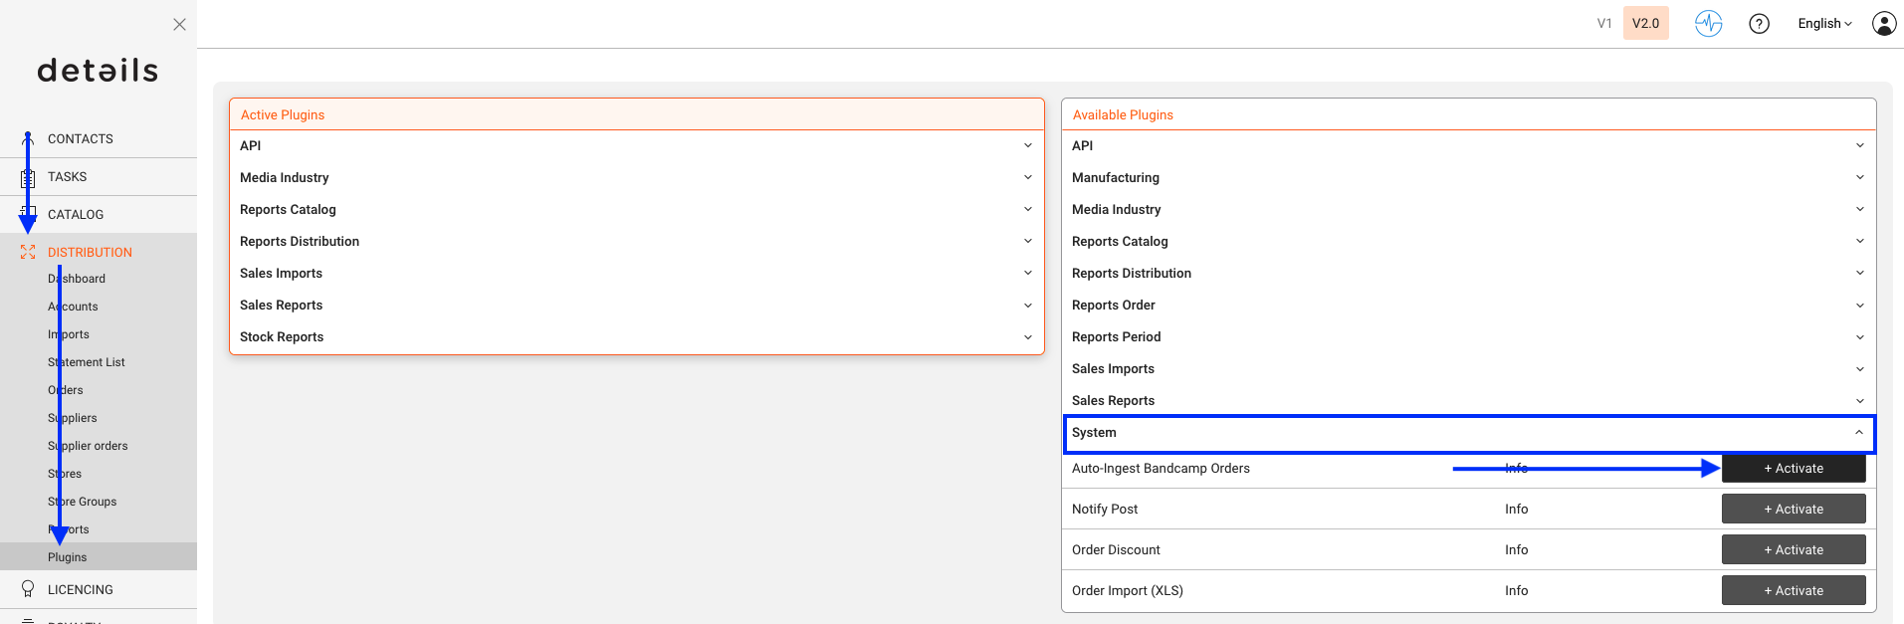
Task: Click Info link for Notify Post
Action: pyautogui.click(x=1516, y=509)
